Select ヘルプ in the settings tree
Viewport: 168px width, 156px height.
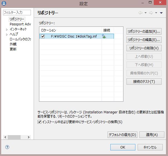click(x=14, y=34)
